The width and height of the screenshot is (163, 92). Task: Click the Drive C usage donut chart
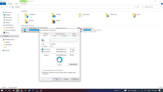point(59,60)
